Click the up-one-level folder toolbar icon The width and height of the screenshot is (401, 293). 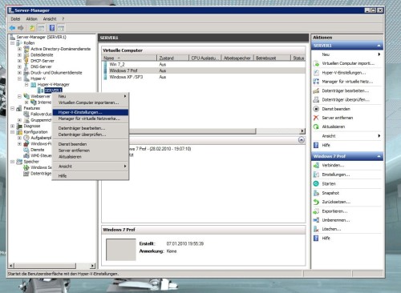(x=32, y=28)
